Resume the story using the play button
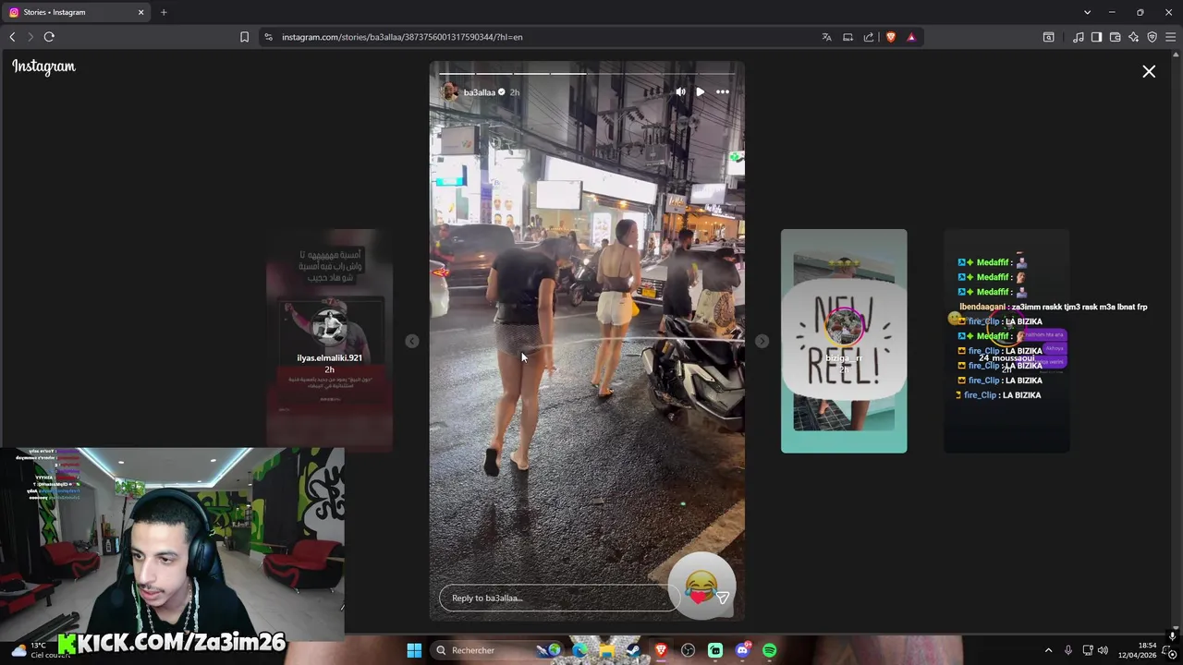Viewport: 1183px width, 665px height. pos(701,91)
